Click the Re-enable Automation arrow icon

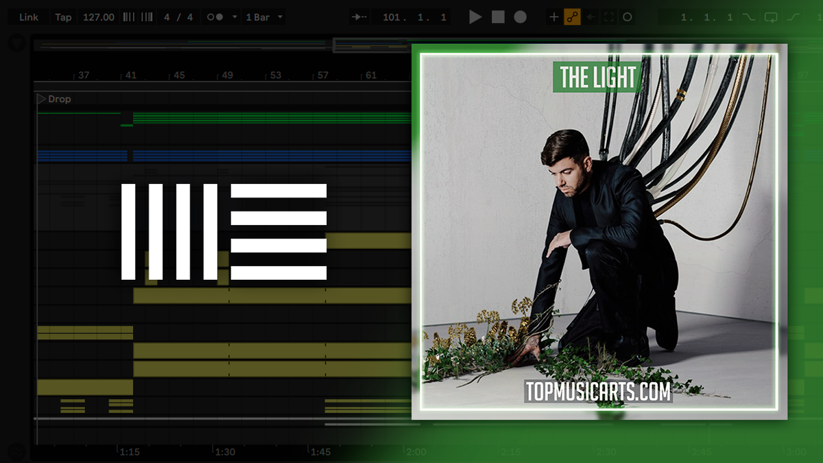(x=591, y=17)
